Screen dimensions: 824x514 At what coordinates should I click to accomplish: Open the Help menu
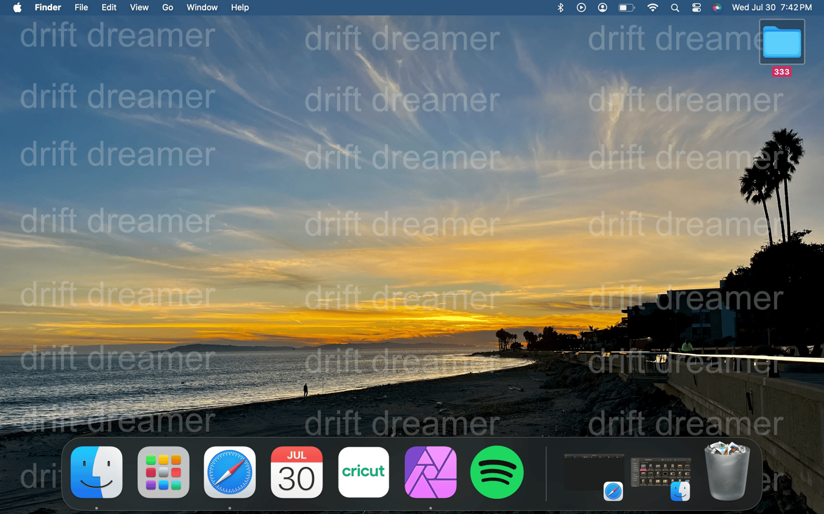(x=240, y=8)
